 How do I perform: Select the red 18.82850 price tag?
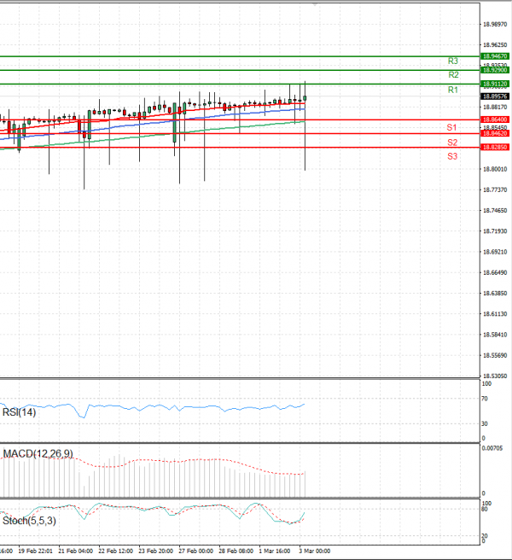point(495,147)
